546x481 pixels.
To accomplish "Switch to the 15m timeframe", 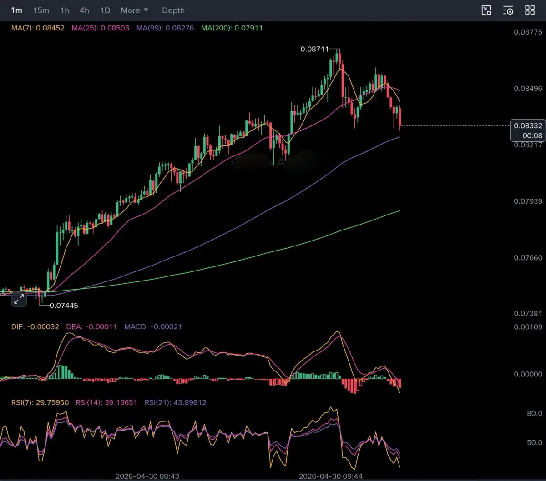I will click(41, 10).
